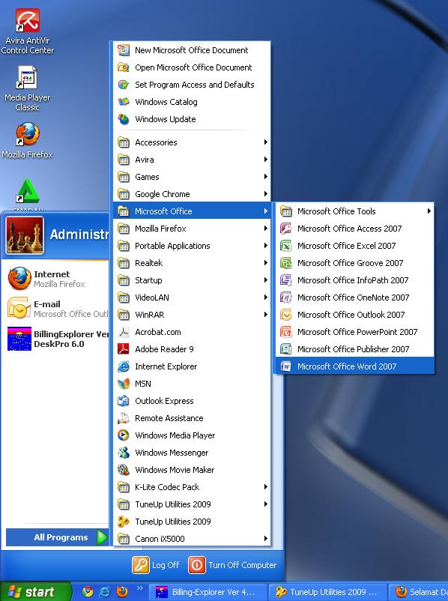The width and height of the screenshot is (448, 601).
Task: Click the TuneUp Utilities 2009 program icon
Action: [x=124, y=522]
